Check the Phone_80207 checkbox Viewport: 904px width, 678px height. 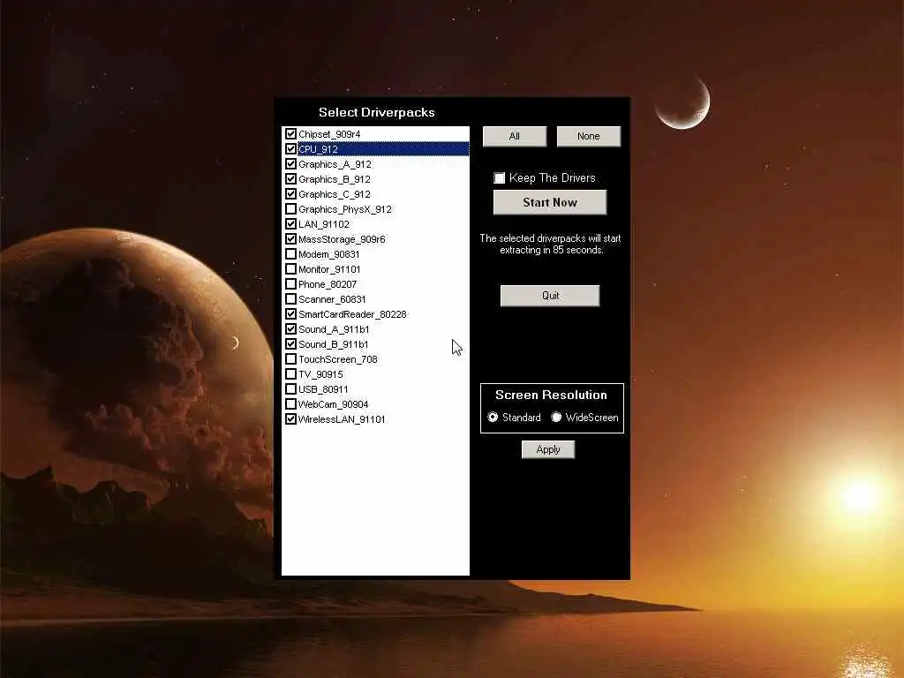click(x=290, y=283)
